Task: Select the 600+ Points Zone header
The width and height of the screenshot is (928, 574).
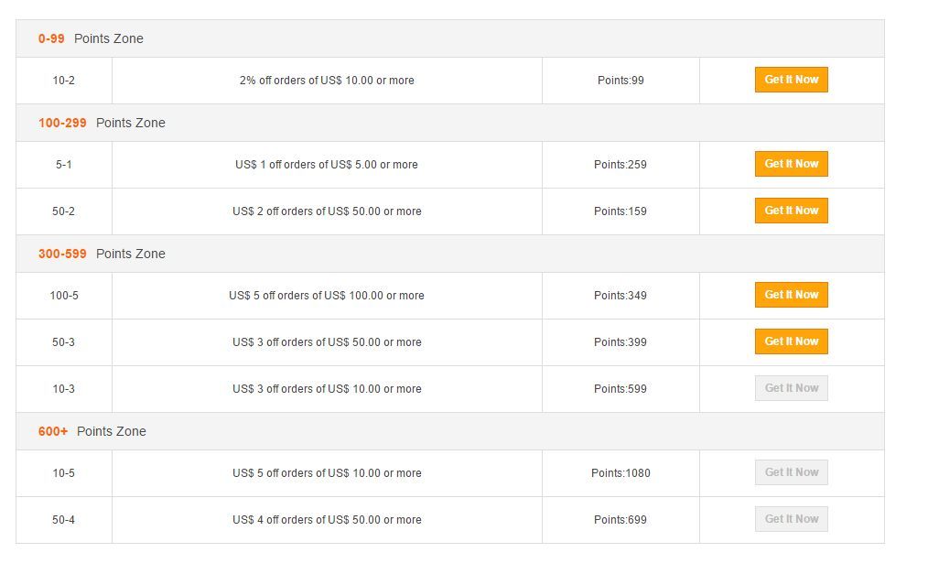Action: 92,431
